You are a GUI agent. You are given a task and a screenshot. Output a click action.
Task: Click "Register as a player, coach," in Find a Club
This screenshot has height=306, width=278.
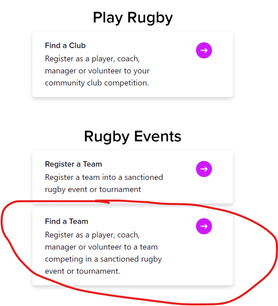(x=92, y=59)
